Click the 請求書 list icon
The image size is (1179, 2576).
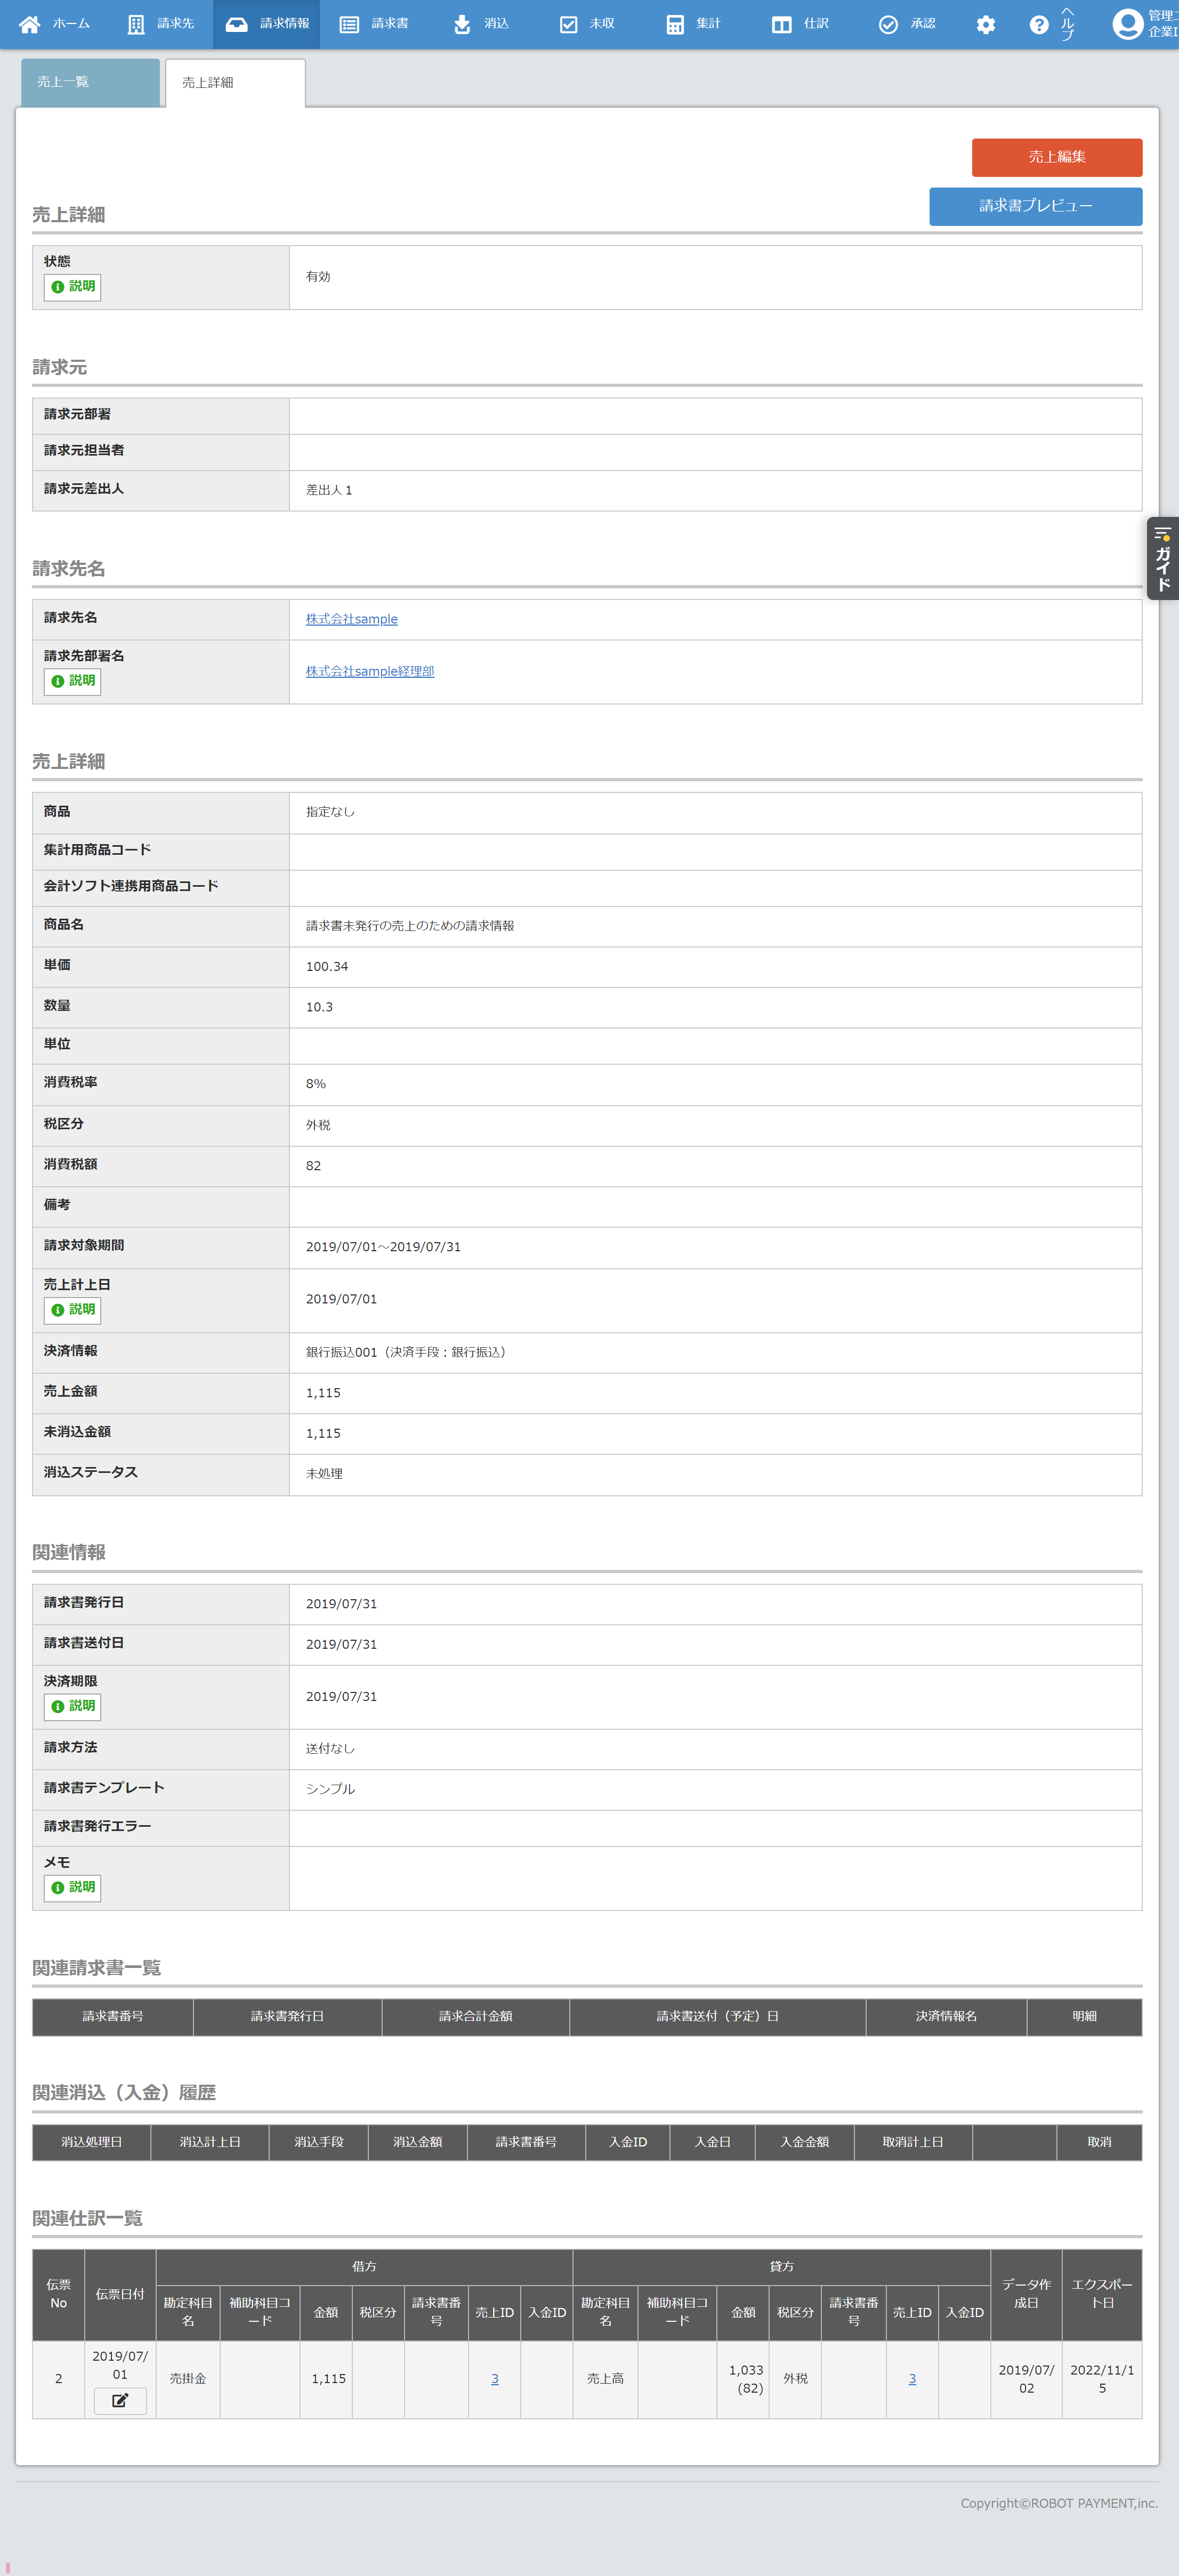349,24
